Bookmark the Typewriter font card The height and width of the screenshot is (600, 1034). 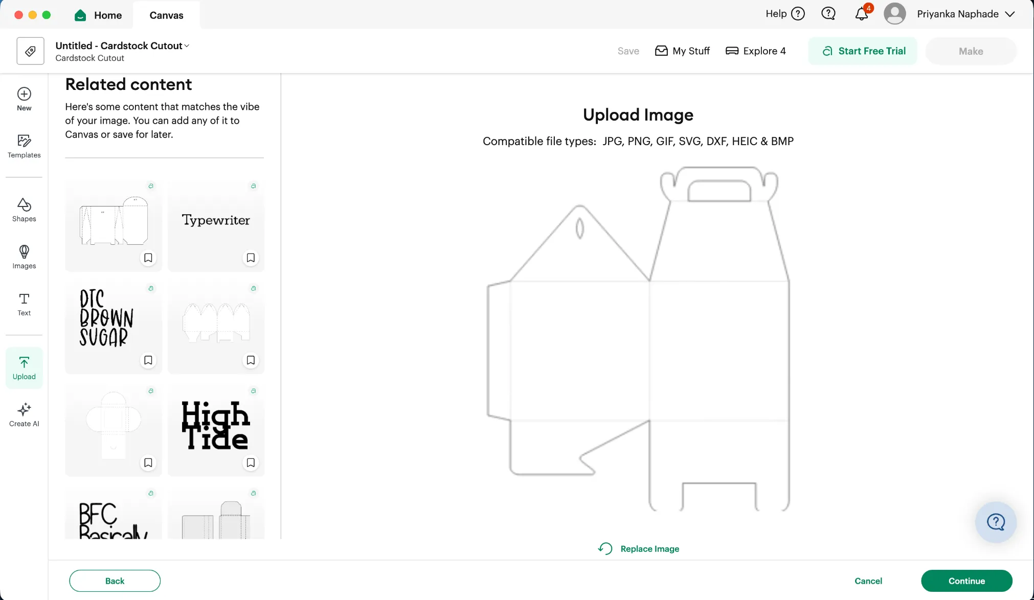pos(251,258)
